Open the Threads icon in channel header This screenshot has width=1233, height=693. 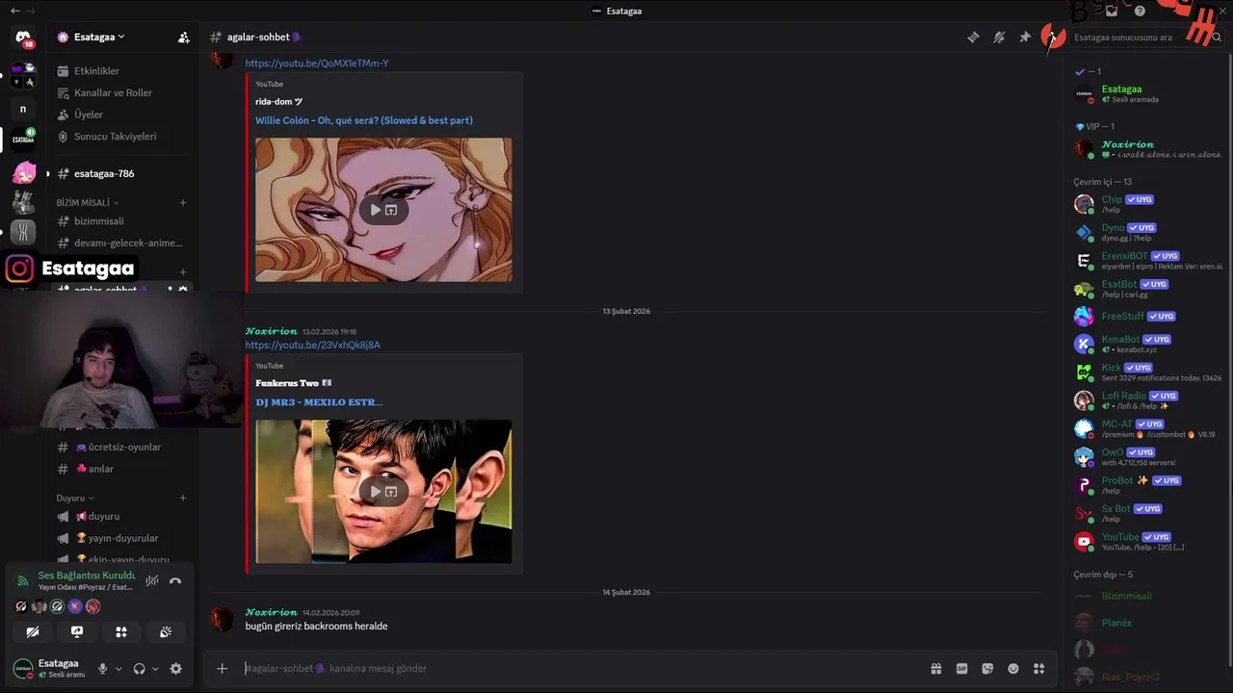pos(974,38)
